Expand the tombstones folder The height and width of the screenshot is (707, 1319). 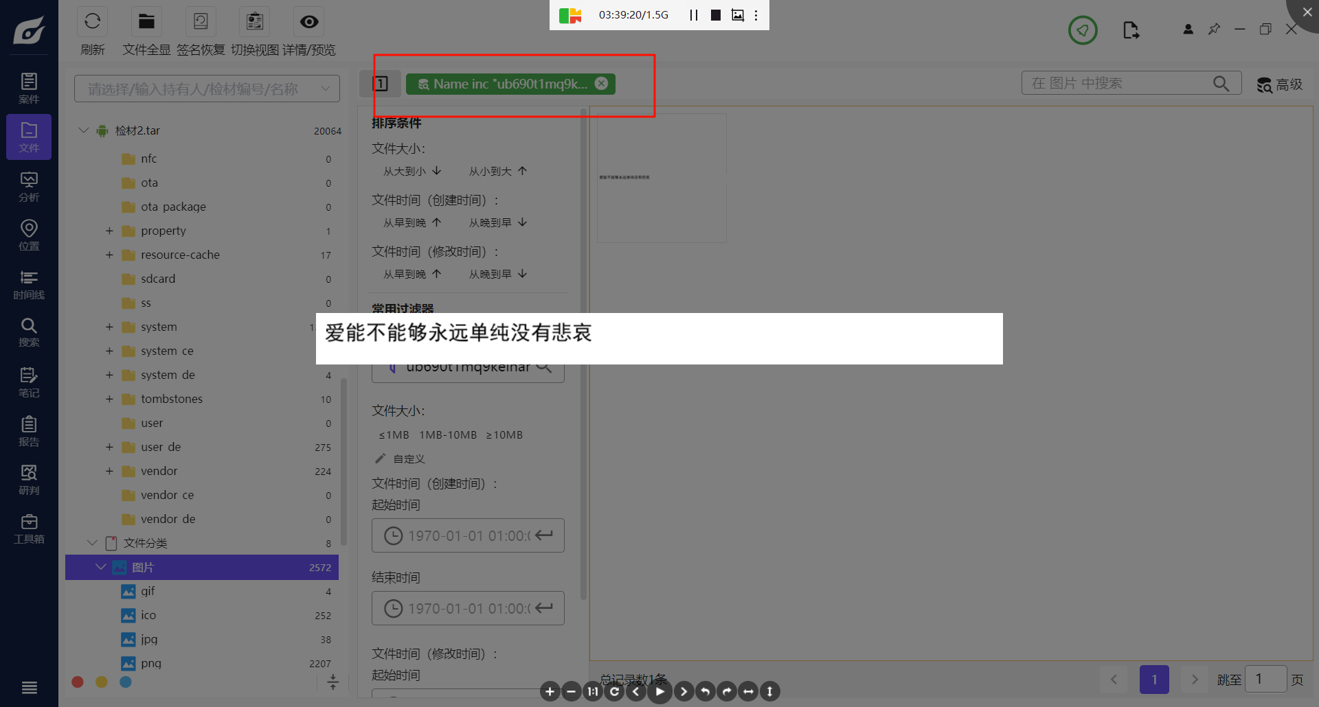coord(109,399)
